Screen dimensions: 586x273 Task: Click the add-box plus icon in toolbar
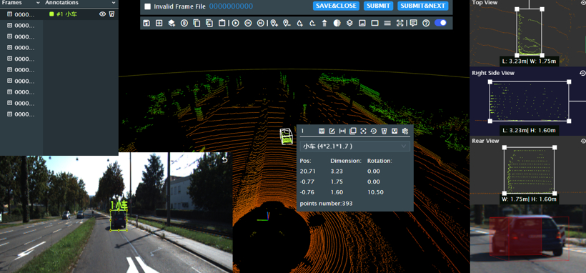coord(159,23)
